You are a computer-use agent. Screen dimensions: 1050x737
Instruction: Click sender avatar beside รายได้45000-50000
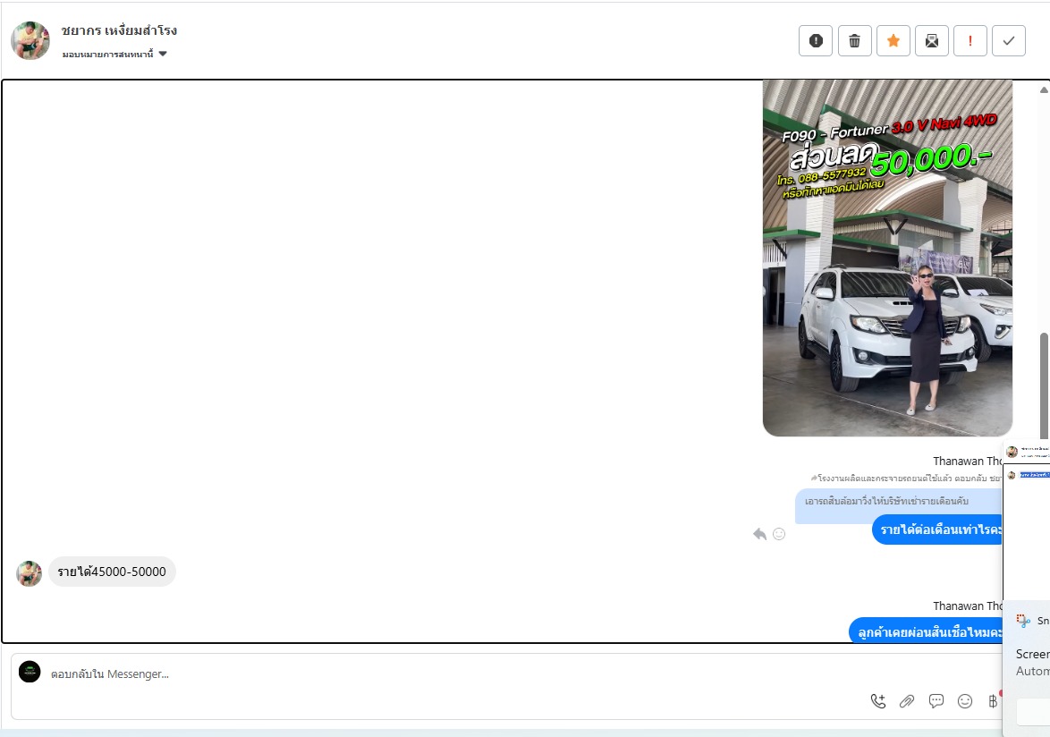pyautogui.click(x=29, y=573)
